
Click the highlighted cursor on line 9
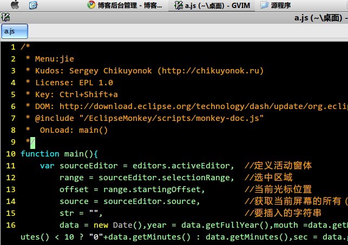coord(32,143)
